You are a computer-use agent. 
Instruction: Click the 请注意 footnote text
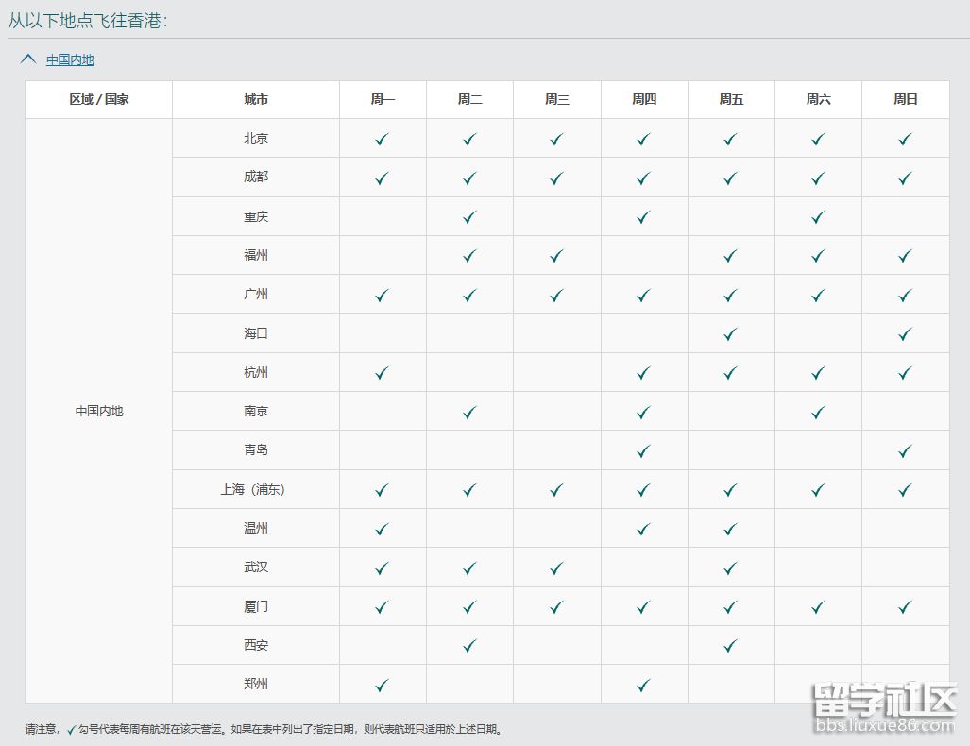coord(264,729)
